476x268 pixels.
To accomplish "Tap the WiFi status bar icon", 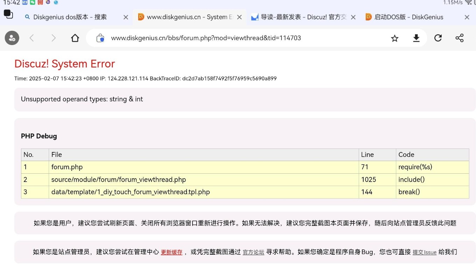I will pos(469,2).
